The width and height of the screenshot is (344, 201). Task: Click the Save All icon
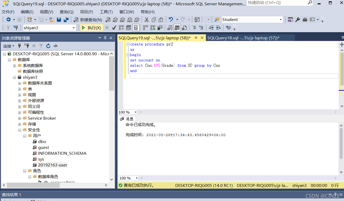point(66,20)
